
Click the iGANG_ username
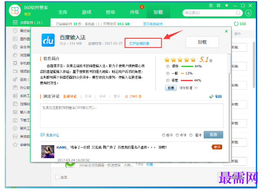62,147
